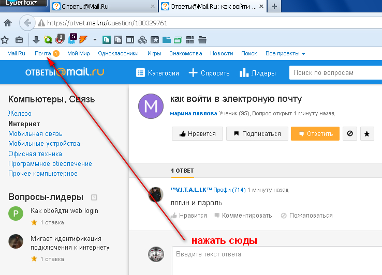Viewport: 382px width, 275px height.
Task: Expand Все проекты dropdown
Action: click(x=285, y=53)
